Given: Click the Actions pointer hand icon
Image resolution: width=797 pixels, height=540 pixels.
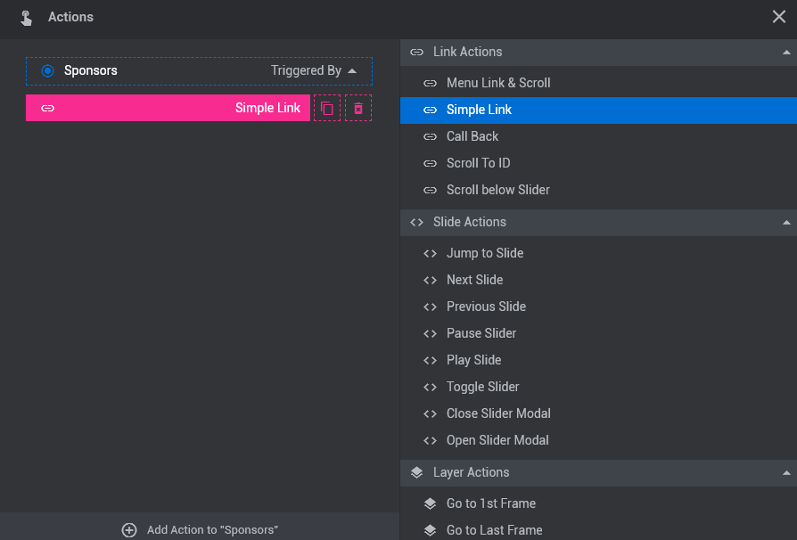Looking at the screenshot, I should [x=26, y=18].
